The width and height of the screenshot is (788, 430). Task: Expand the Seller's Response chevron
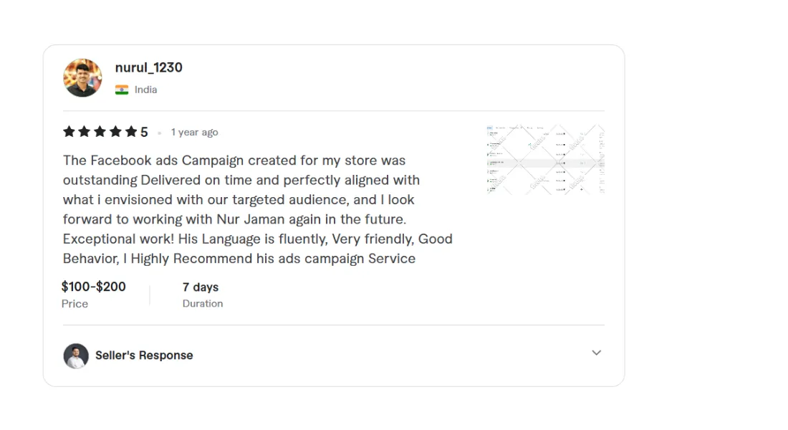coord(596,353)
